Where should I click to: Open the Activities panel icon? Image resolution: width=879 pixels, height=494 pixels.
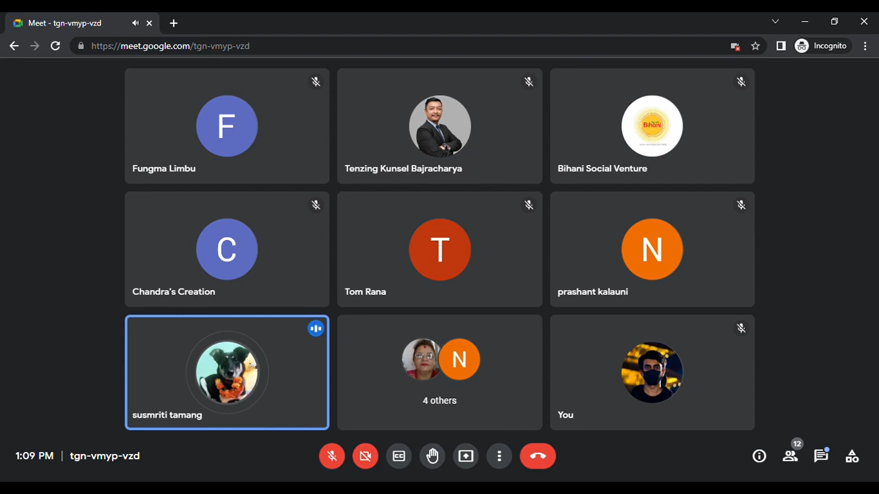852,456
